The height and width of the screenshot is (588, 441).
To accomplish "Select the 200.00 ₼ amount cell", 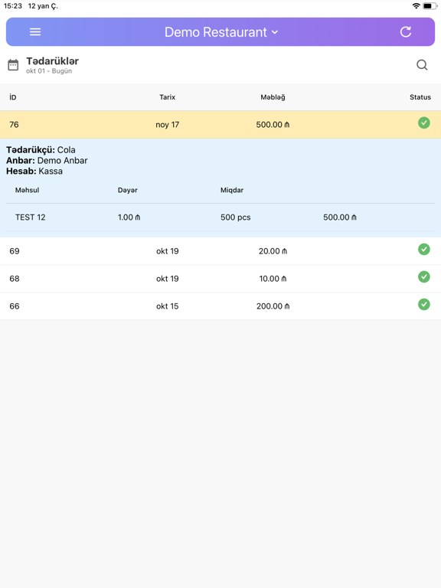I will pyautogui.click(x=273, y=306).
